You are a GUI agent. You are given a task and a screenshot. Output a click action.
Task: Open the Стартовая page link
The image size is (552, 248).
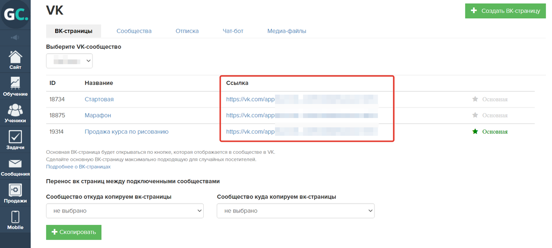(99, 99)
